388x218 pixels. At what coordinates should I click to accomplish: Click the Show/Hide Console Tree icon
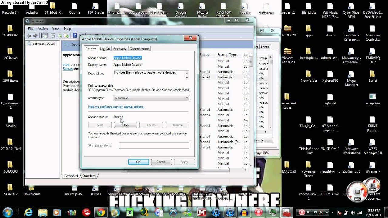[x=44, y=35]
